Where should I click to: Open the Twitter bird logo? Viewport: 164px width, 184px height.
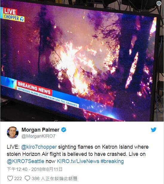click(154, 130)
